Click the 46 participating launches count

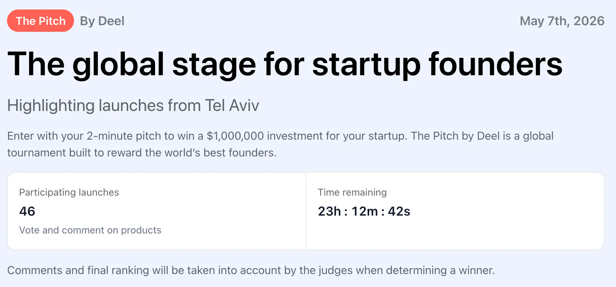[x=27, y=211]
